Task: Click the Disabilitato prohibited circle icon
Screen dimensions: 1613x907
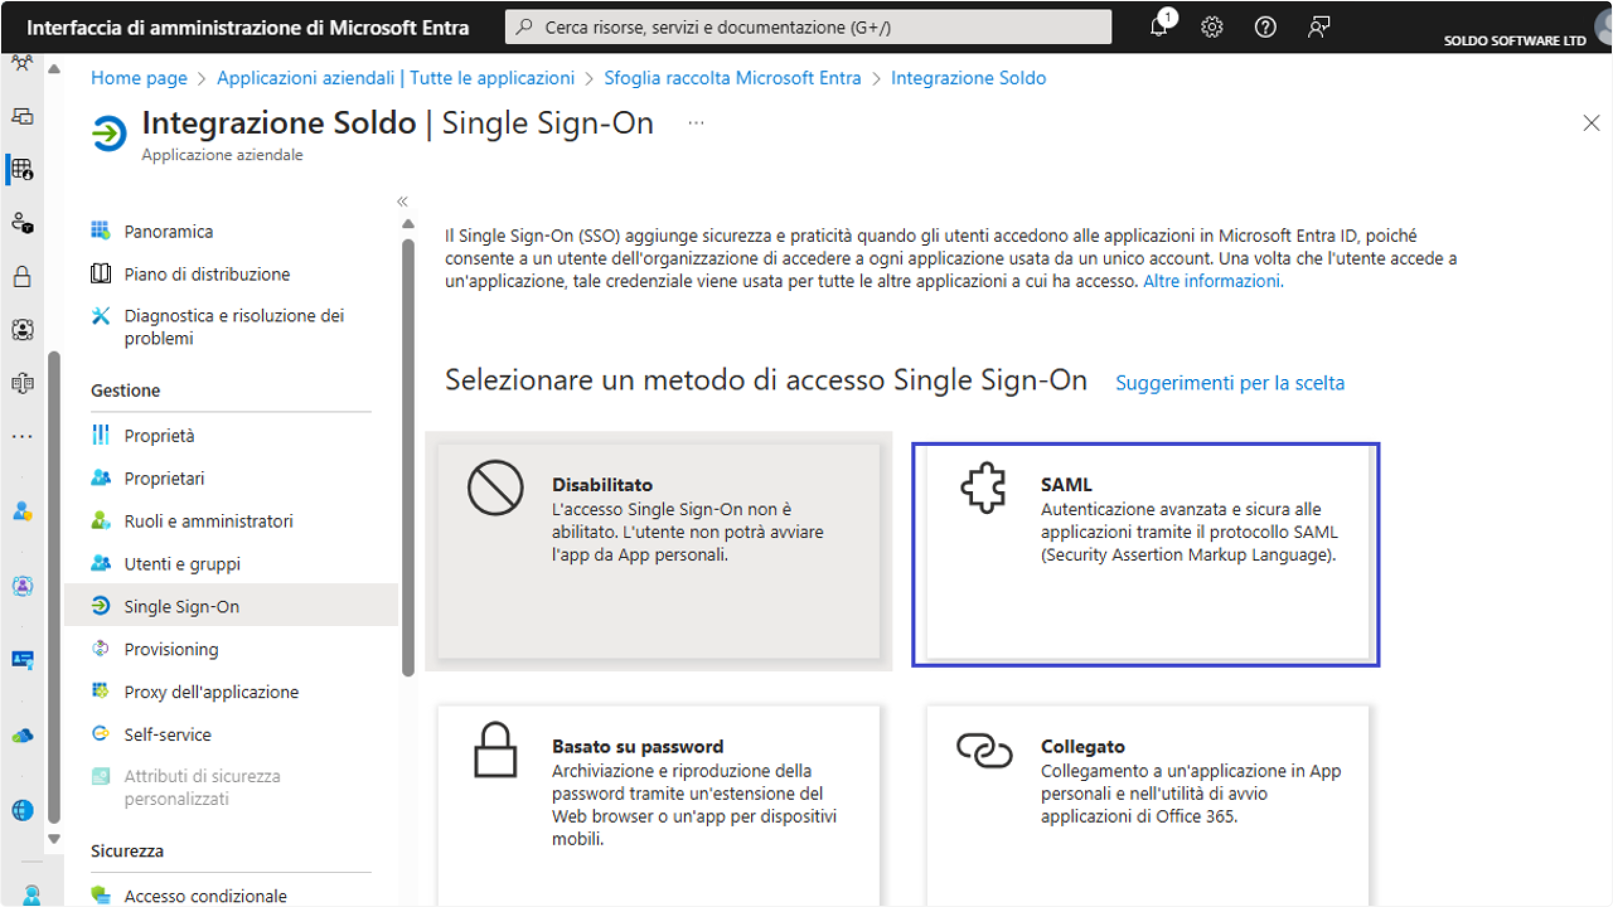Action: [495, 488]
